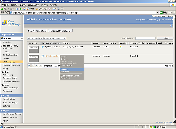The height and width of the screenshot is (129, 176).
Task: Select Export... in the context menu
Action: pos(64,57)
